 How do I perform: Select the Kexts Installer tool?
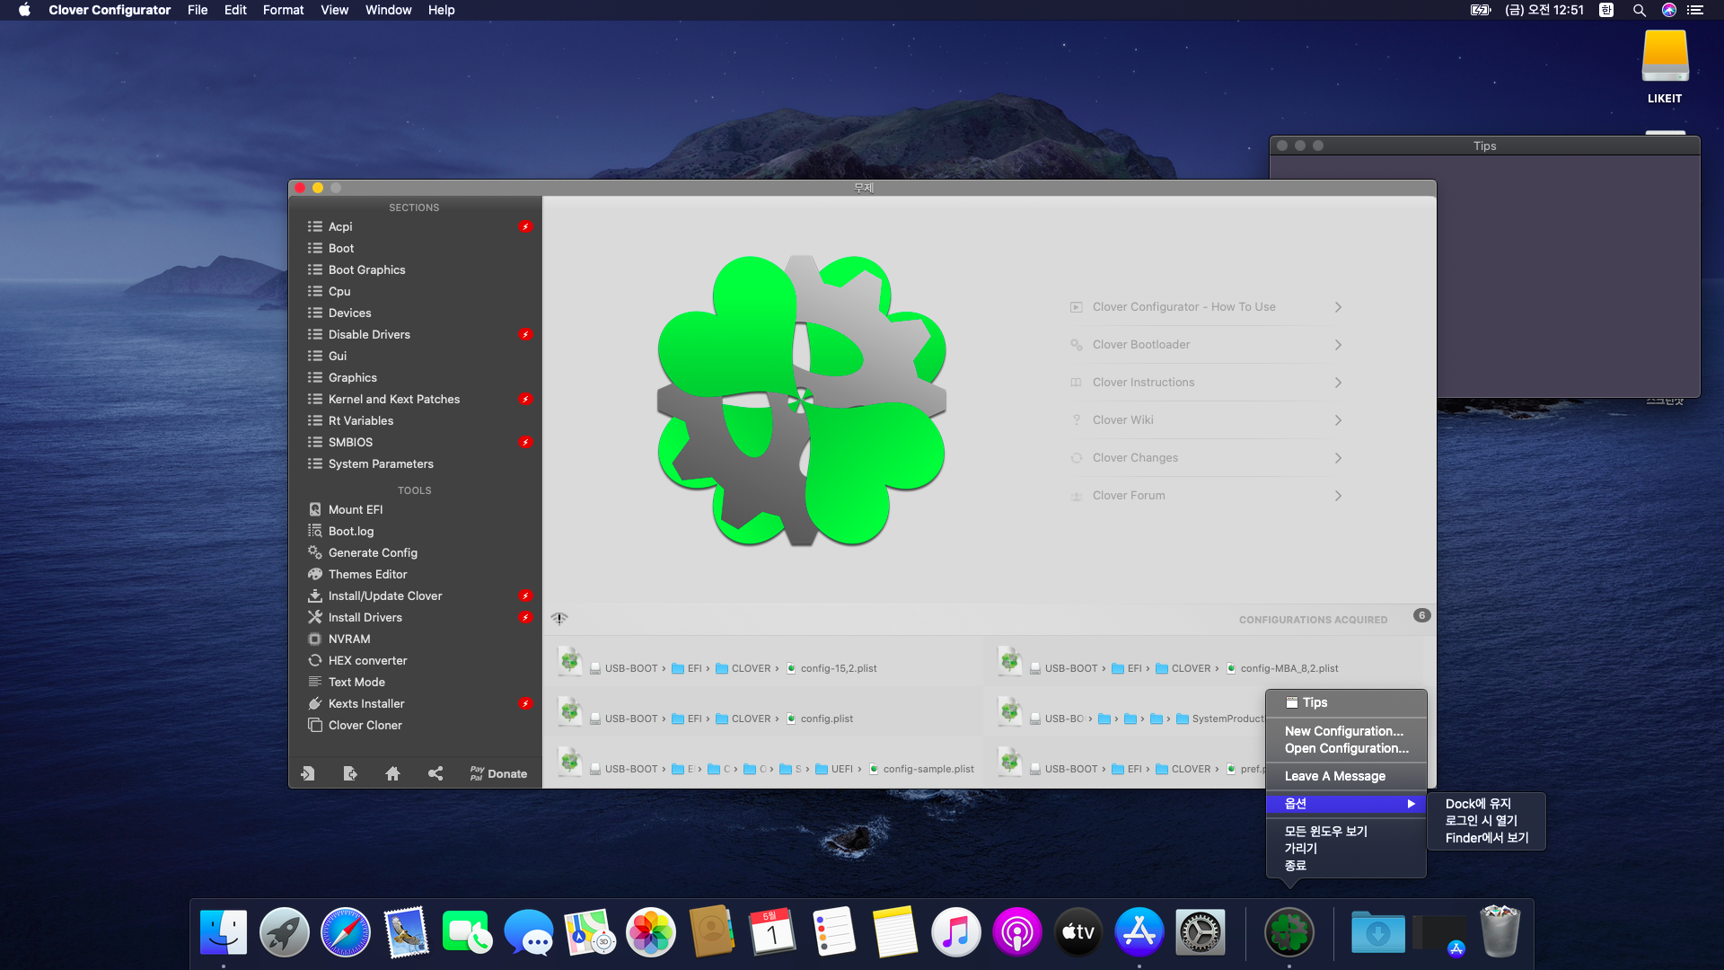(x=366, y=703)
